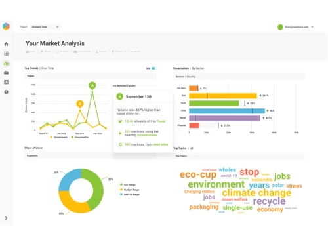Click 'solar' in the word cloud
This screenshot has height=246, width=328.
pos(278,185)
